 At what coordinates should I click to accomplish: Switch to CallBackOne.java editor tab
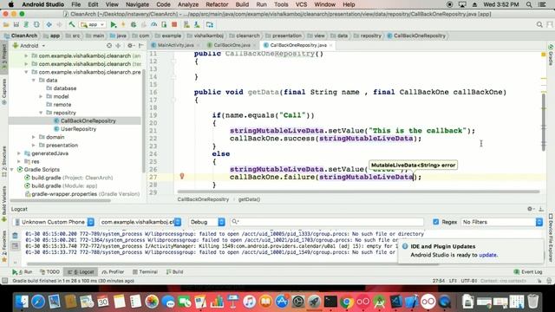232,45
